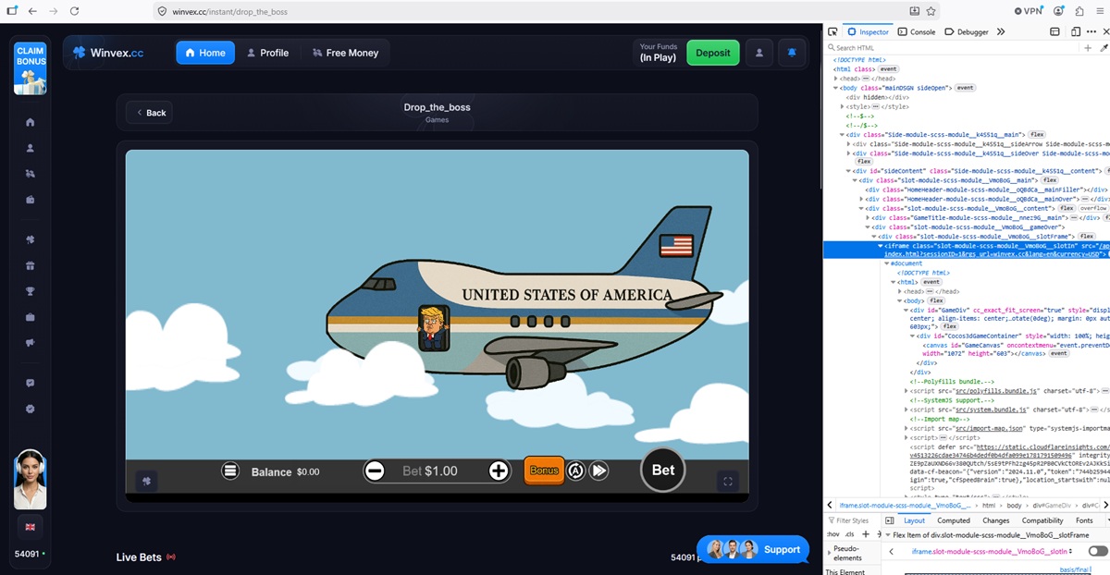
Task: Open the account user icon in header
Action: click(x=759, y=53)
